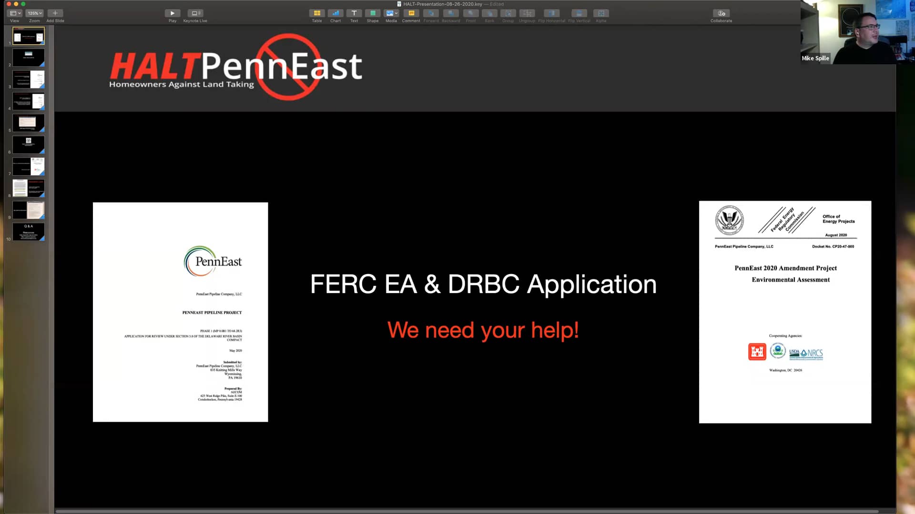The height and width of the screenshot is (514, 915).
Task: Select slide 9 thumbnail
Action: click(x=29, y=210)
